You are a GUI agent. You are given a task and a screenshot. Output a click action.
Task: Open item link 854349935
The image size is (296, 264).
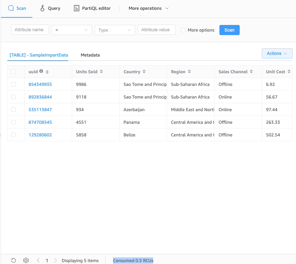point(40,84)
